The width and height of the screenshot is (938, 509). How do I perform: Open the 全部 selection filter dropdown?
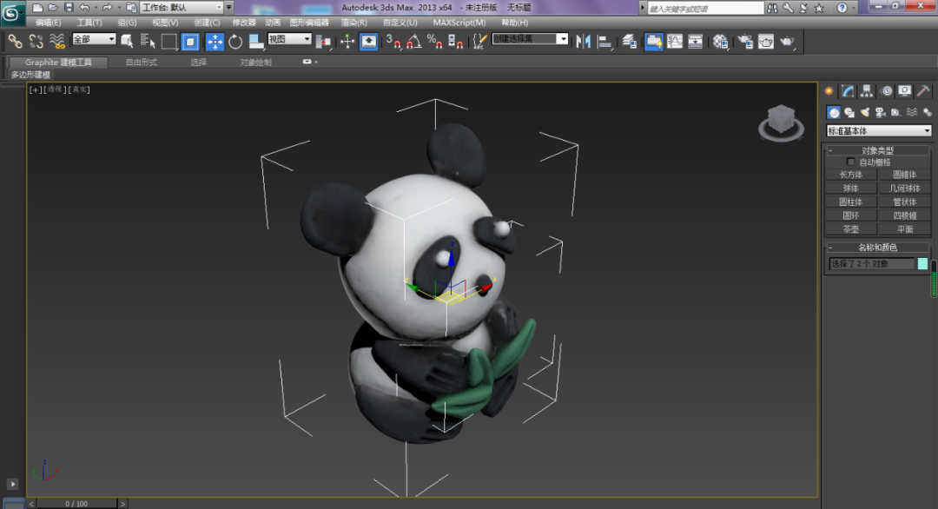[94, 39]
